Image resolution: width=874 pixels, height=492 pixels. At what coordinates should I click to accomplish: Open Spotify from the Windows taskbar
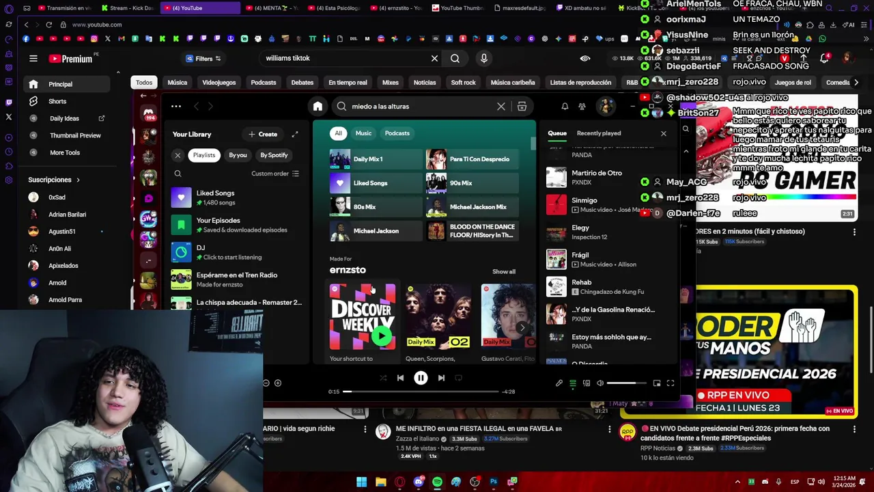tap(437, 482)
